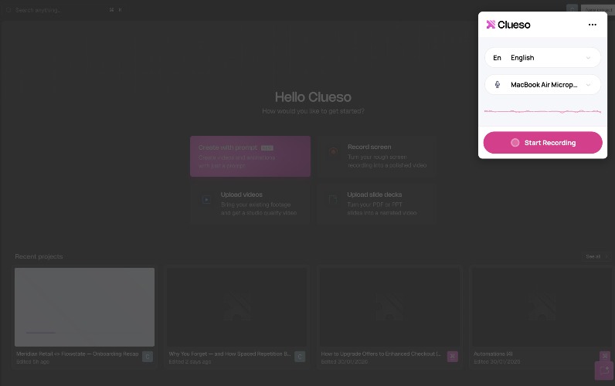
Task: Select the Record screen card
Action: (377, 157)
